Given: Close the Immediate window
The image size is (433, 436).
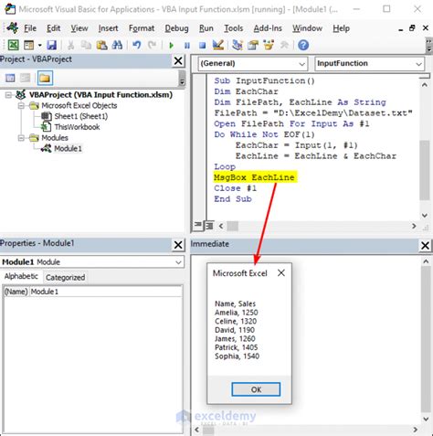Looking at the screenshot, I should coord(425,246).
